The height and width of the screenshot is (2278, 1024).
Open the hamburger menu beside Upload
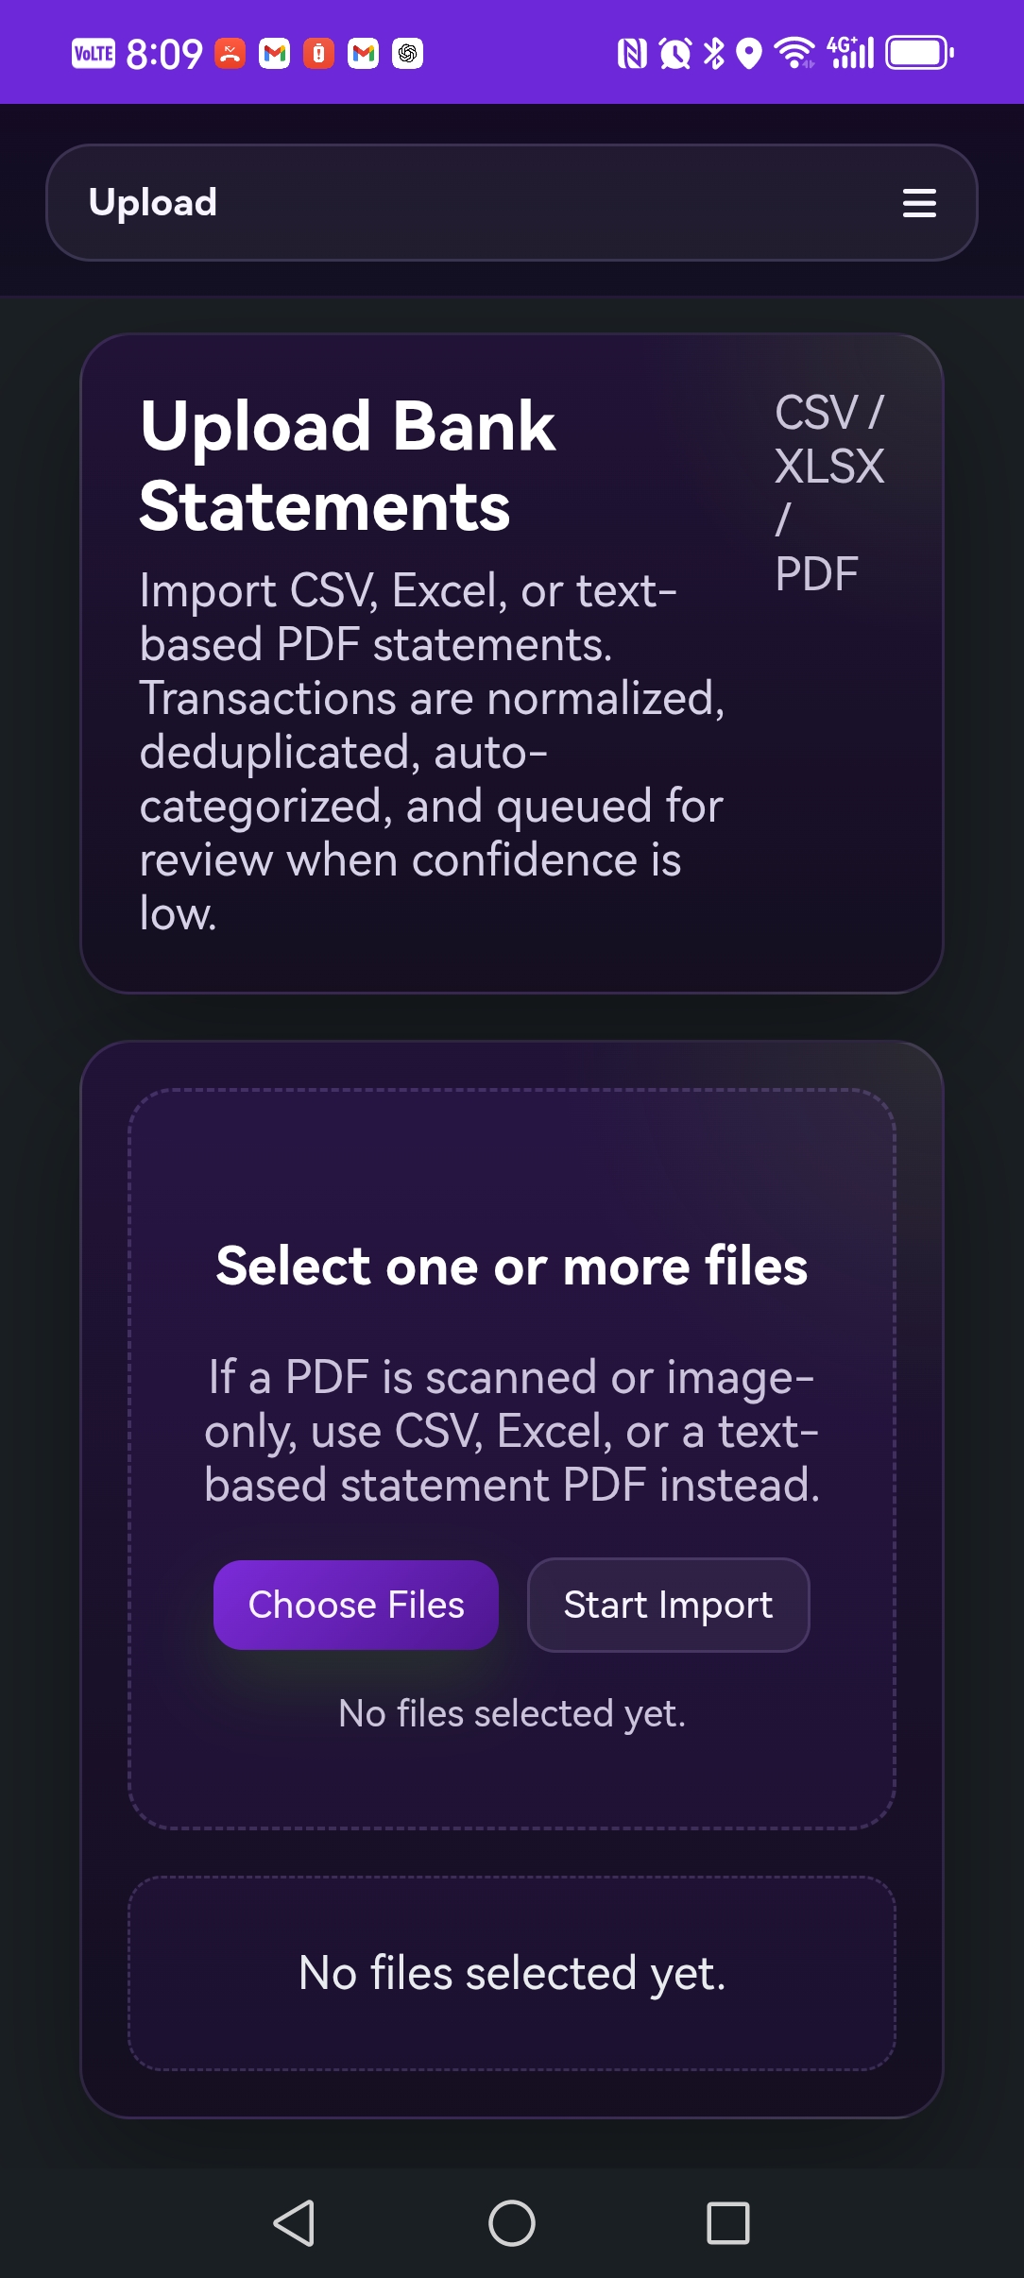pyautogui.click(x=919, y=203)
